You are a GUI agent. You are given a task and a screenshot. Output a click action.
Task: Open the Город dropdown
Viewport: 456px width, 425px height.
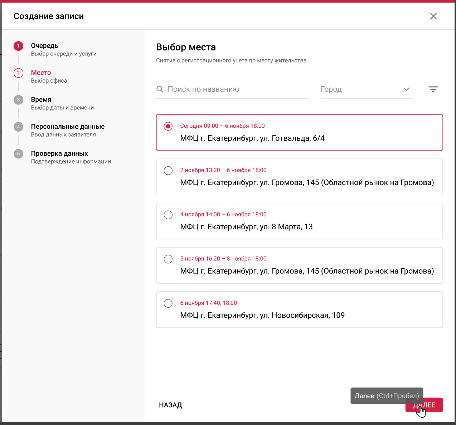tap(366, 89)
